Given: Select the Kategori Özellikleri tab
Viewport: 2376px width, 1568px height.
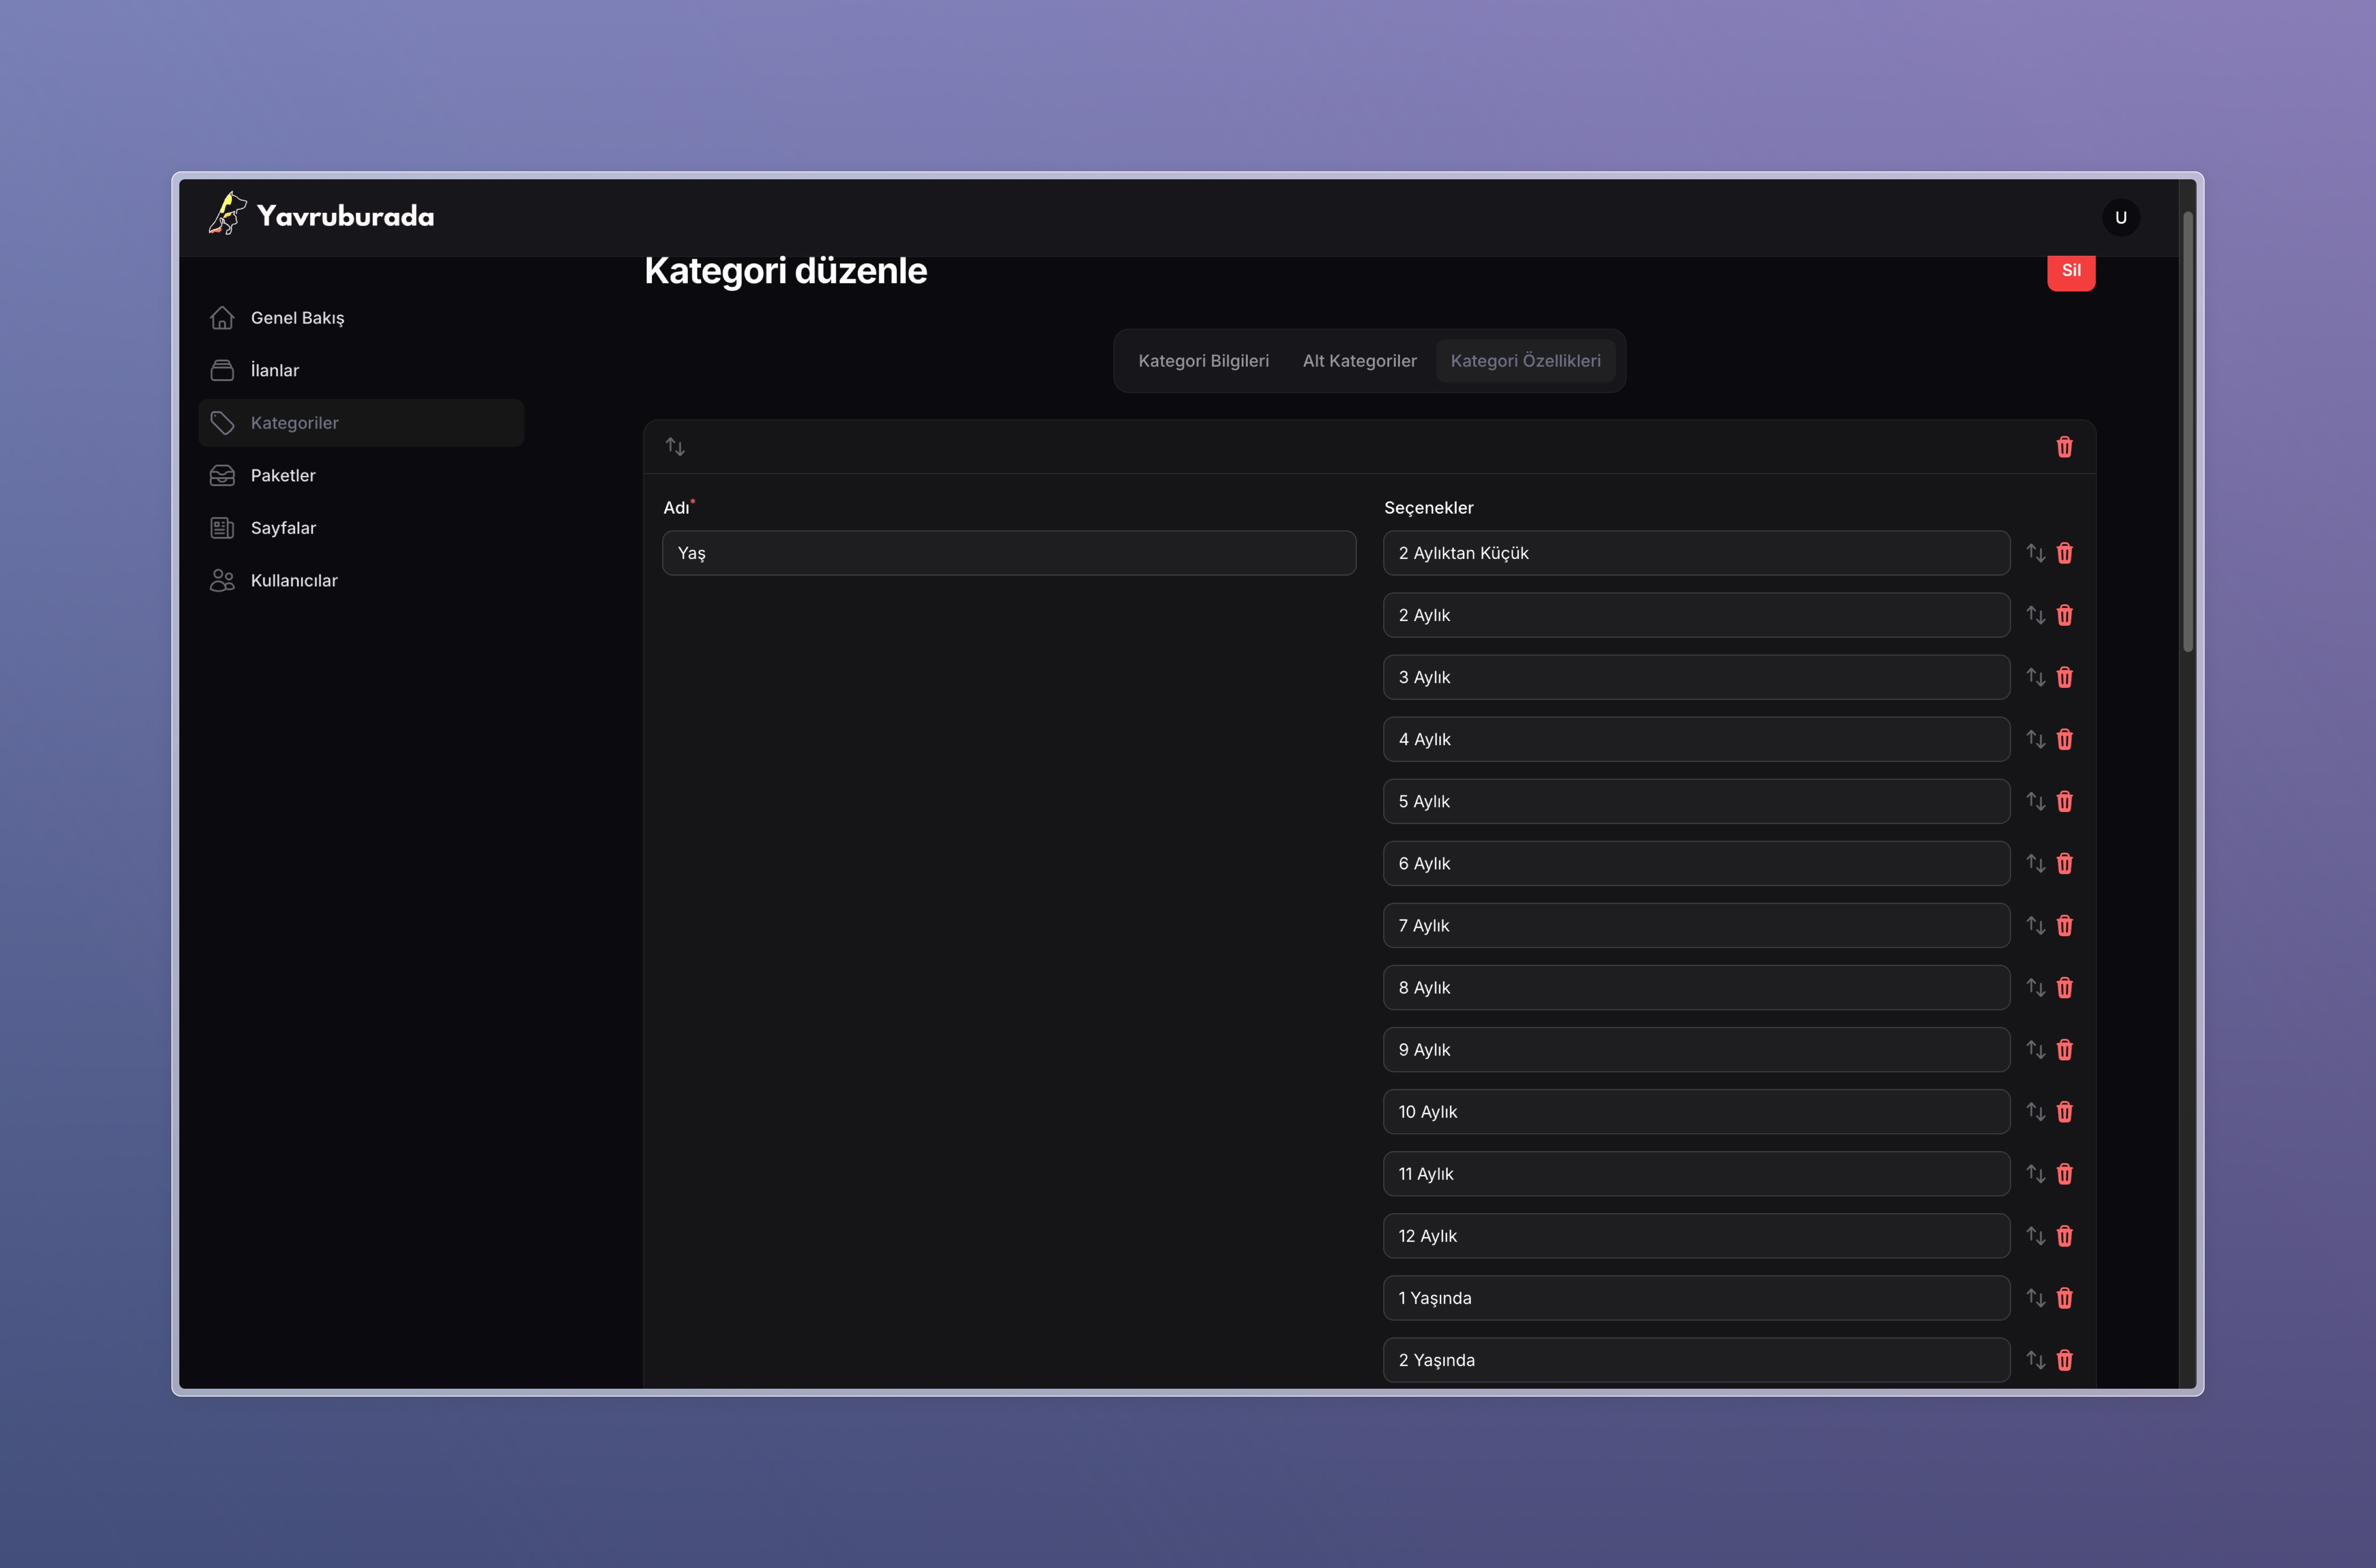Looking at the screenshot, I should [x=1525, y=361].
